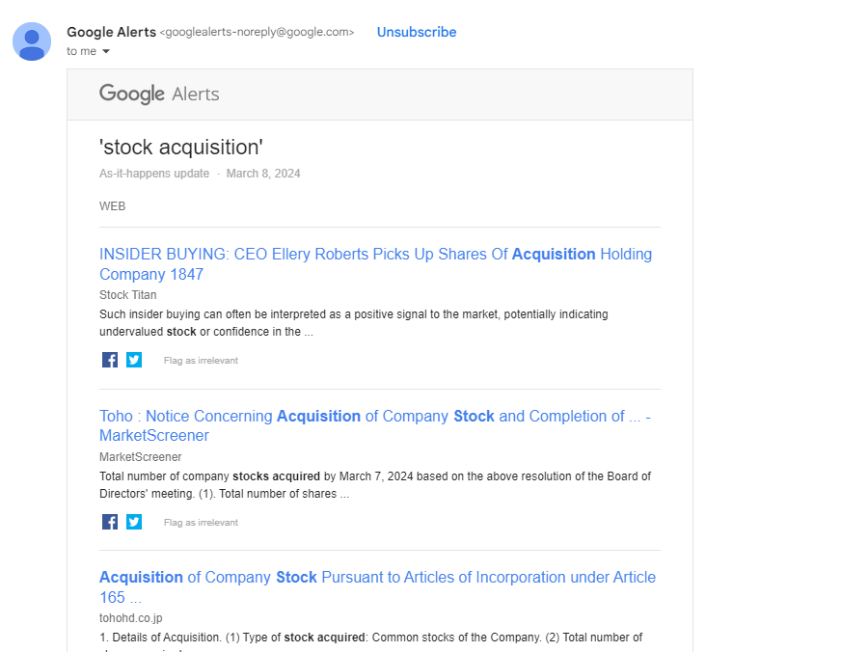The image size is (868, 652).
Task: Flag the Stock Titan result as irrelevant
Action: pyautogui.click(x=201, y=361)
